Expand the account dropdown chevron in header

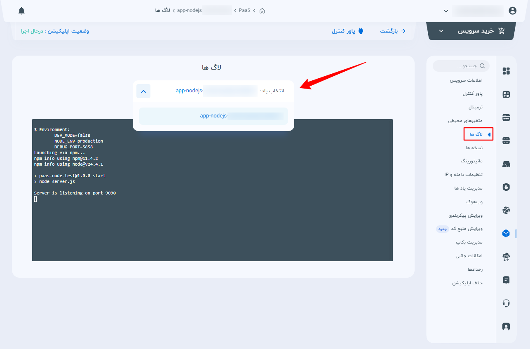[x=446, y=11]
